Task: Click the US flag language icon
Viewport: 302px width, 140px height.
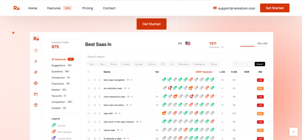Action: pos(188,44)
